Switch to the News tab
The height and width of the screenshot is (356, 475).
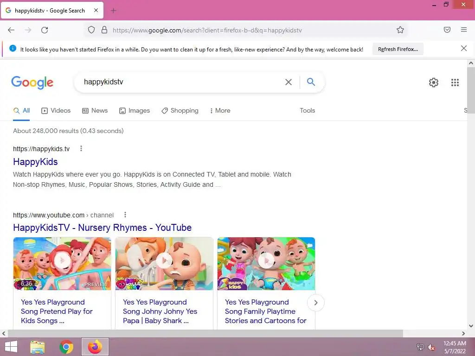click(x=95, y=110)
